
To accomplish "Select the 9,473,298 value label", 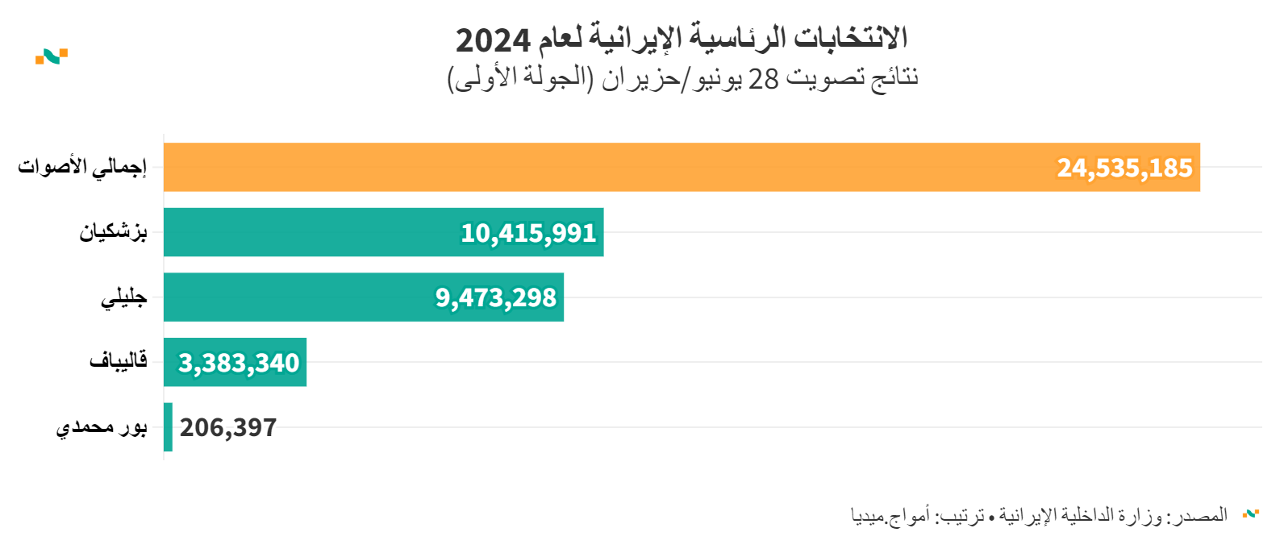I will tap(496, 297).
